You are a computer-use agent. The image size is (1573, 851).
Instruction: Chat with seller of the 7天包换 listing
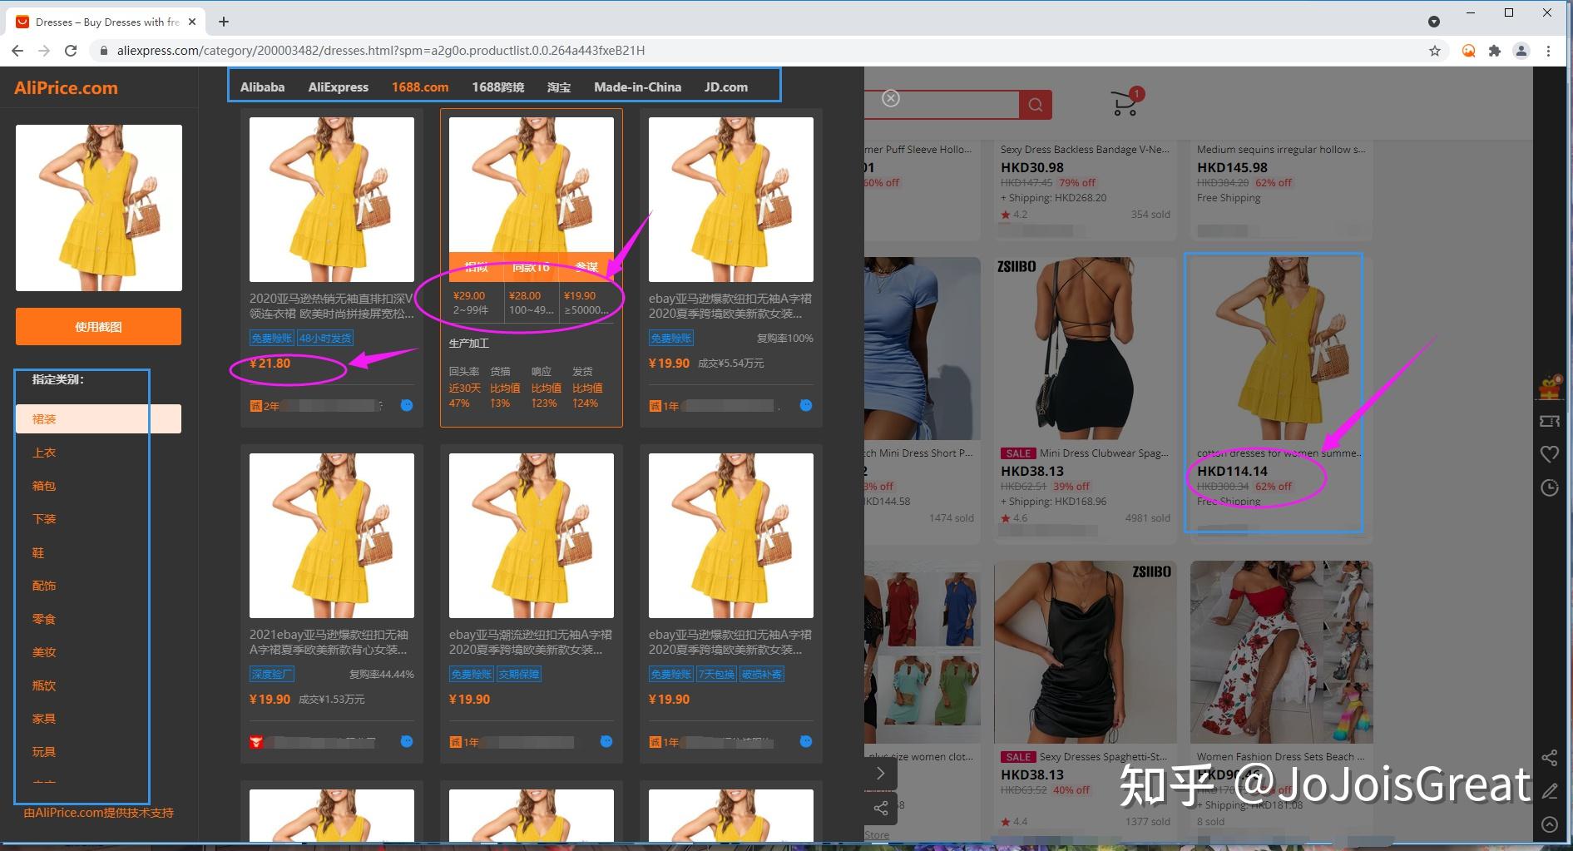click(x=806, y=741)
